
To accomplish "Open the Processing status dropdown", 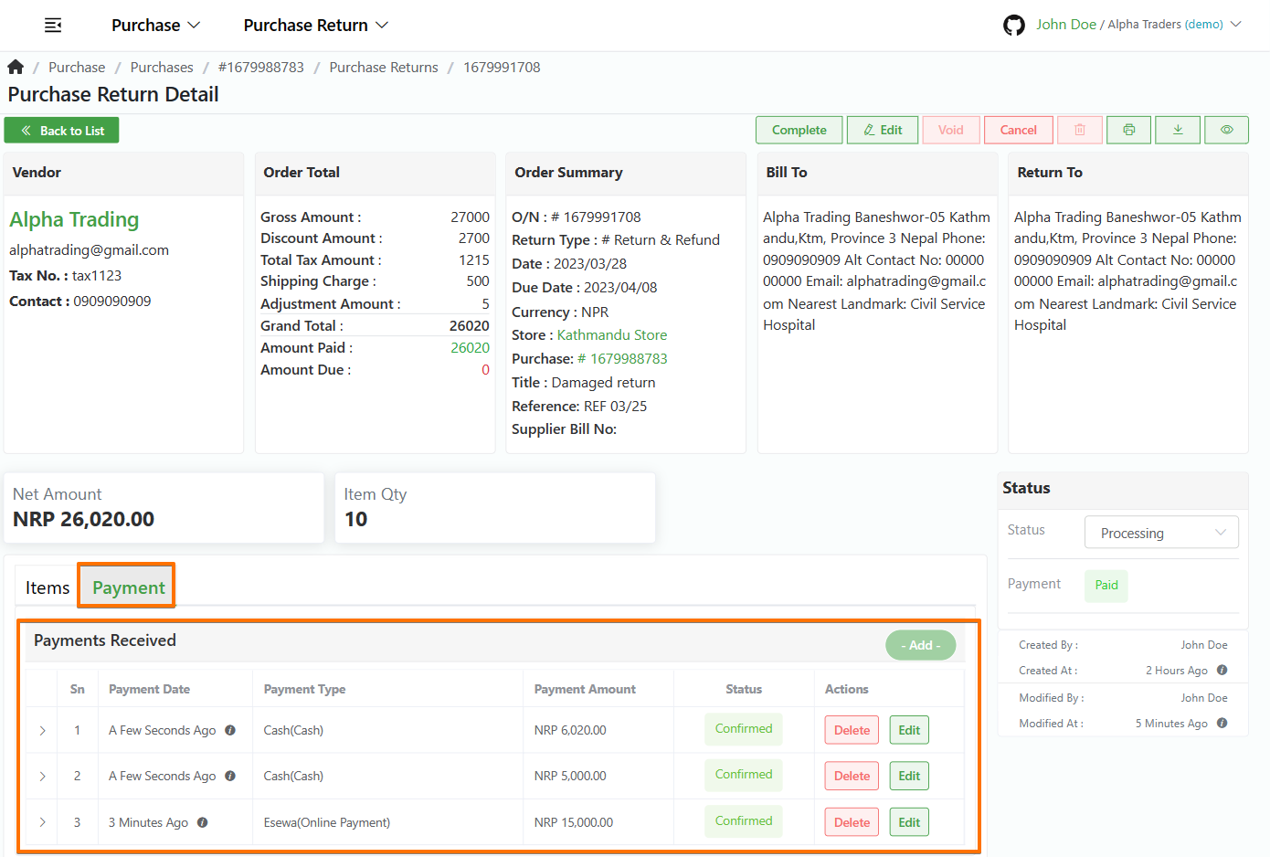I will 1161,533.
